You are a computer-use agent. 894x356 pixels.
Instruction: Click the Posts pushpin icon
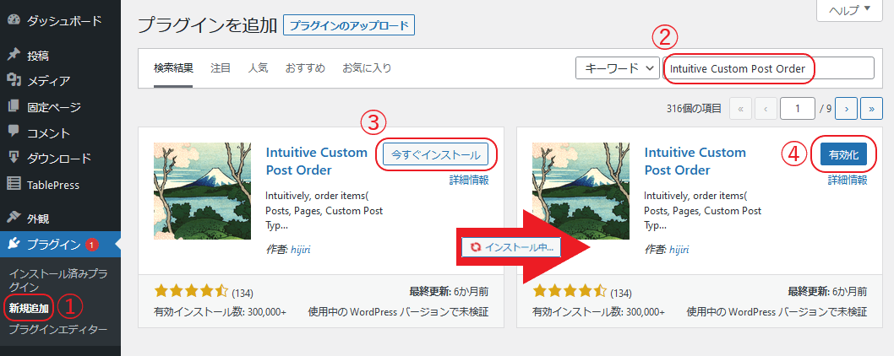14,55
